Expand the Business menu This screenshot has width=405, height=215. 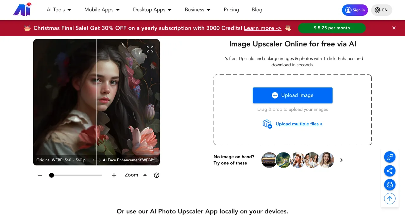[197, 10]
